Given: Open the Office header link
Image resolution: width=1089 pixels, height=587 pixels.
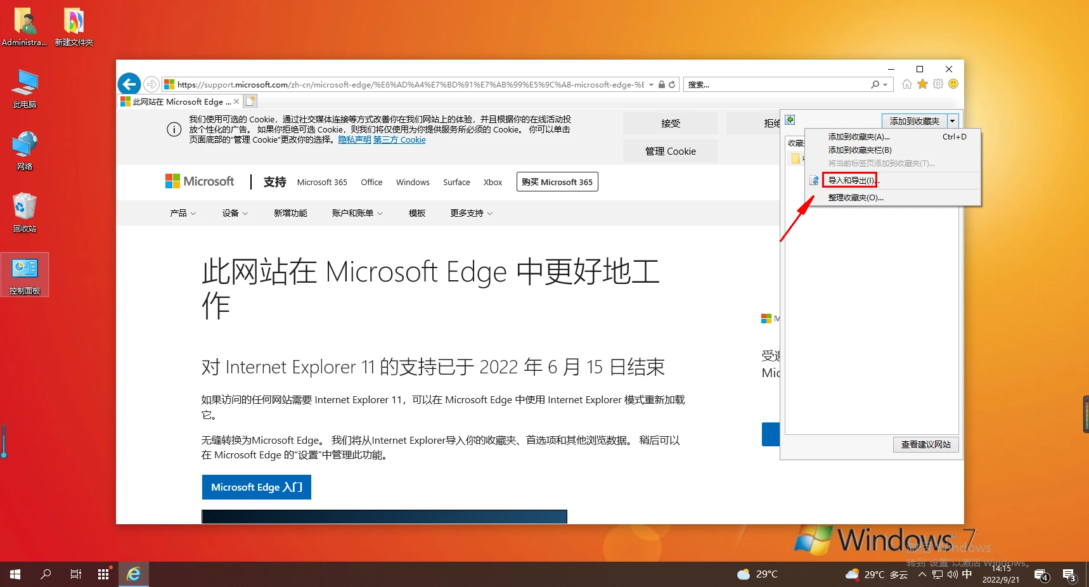Looking at the screenshot, I should [371, 182].
